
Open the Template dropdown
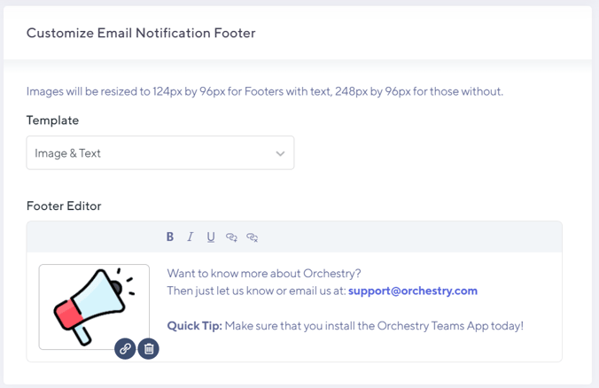coord(159,153)
